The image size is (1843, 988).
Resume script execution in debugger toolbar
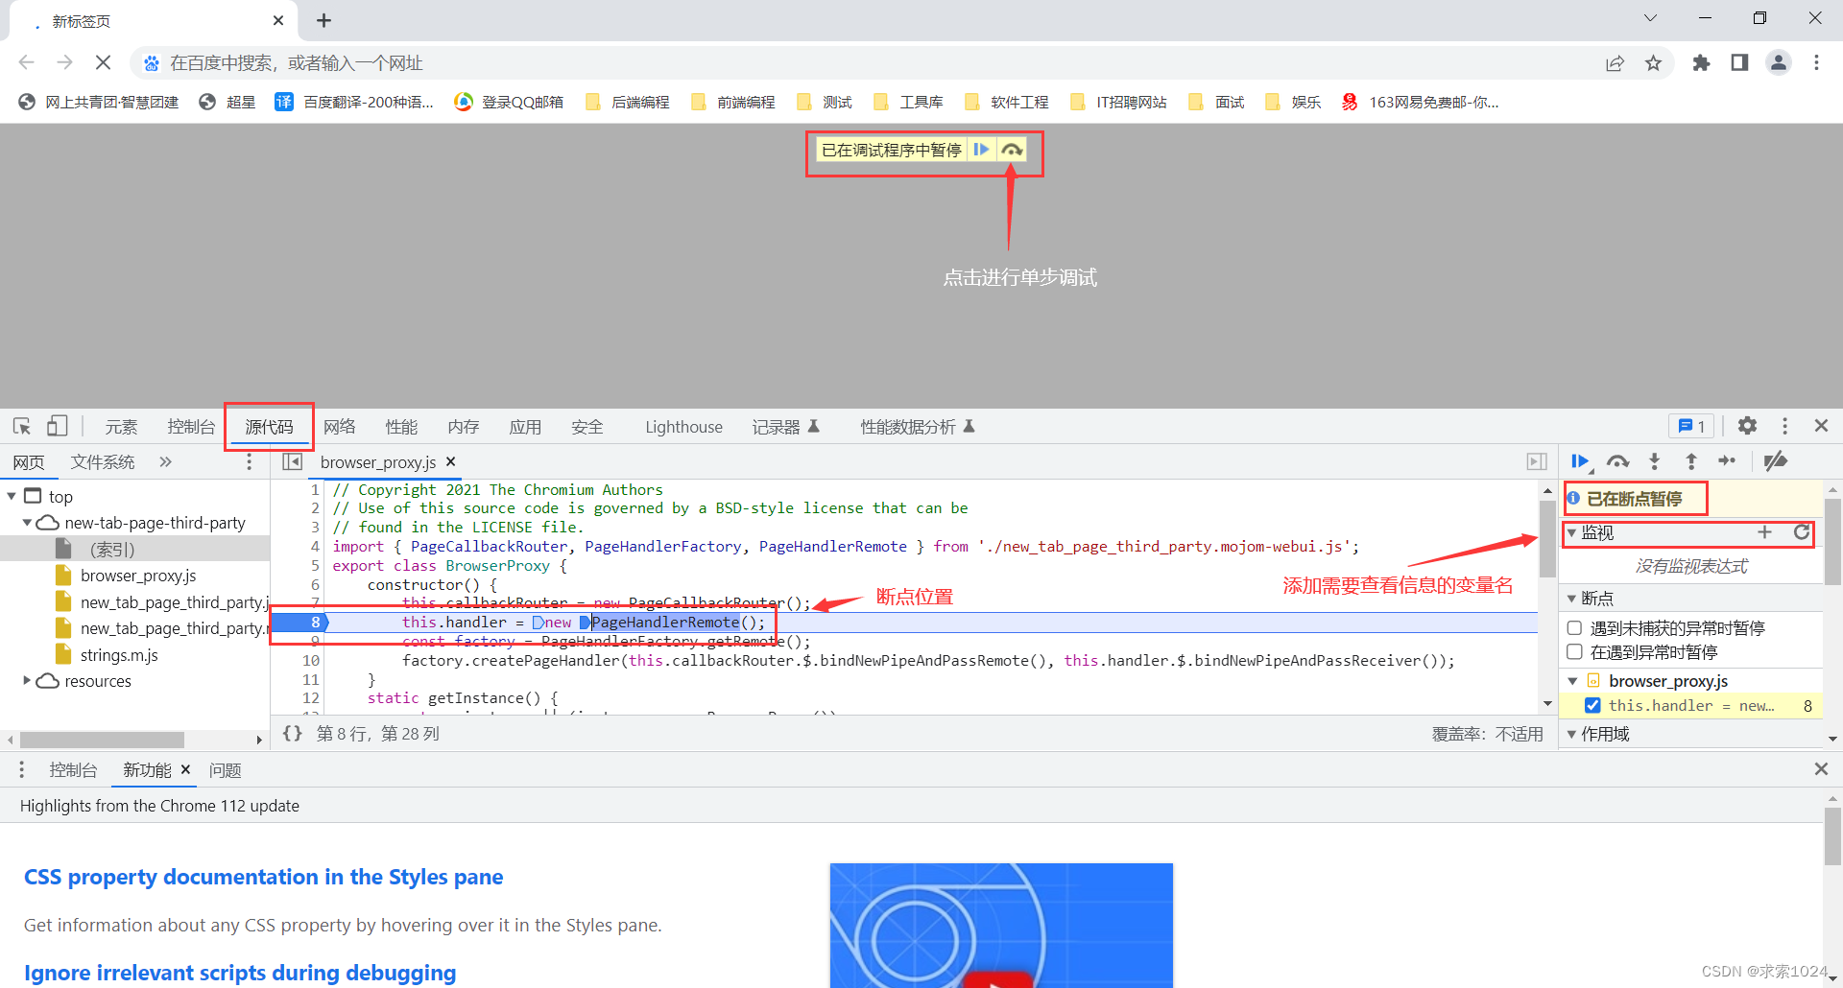(1580, 461)
